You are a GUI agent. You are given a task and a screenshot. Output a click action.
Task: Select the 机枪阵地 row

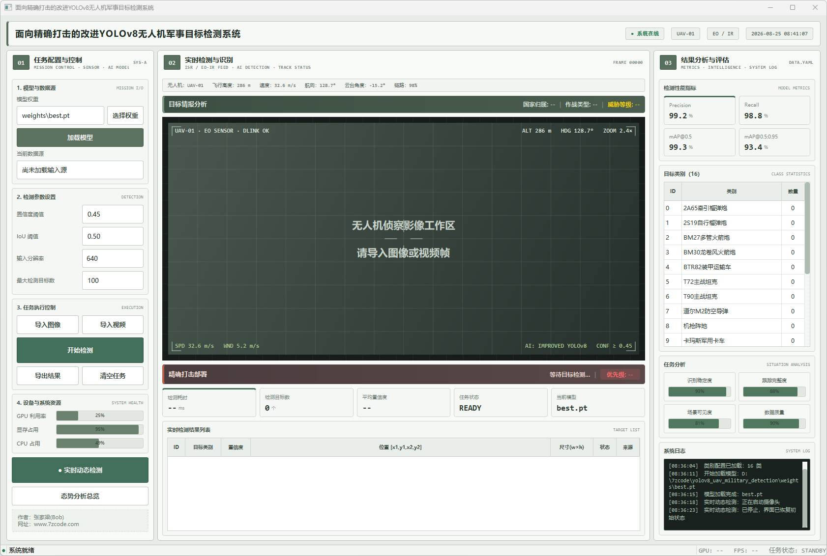point(734,326)
